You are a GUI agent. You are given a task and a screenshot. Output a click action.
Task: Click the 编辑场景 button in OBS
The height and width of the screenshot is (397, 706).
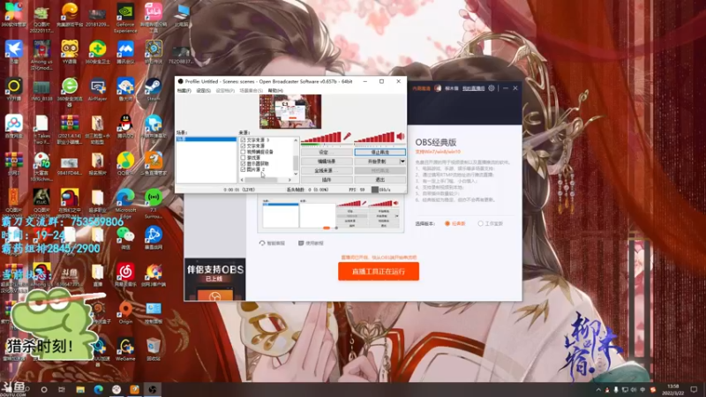(327, 161)
